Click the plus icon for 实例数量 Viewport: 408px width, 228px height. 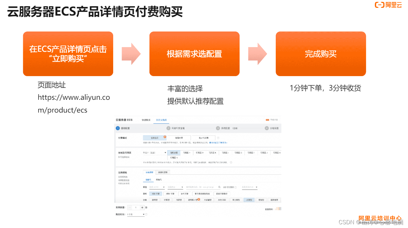coord(142,207)
